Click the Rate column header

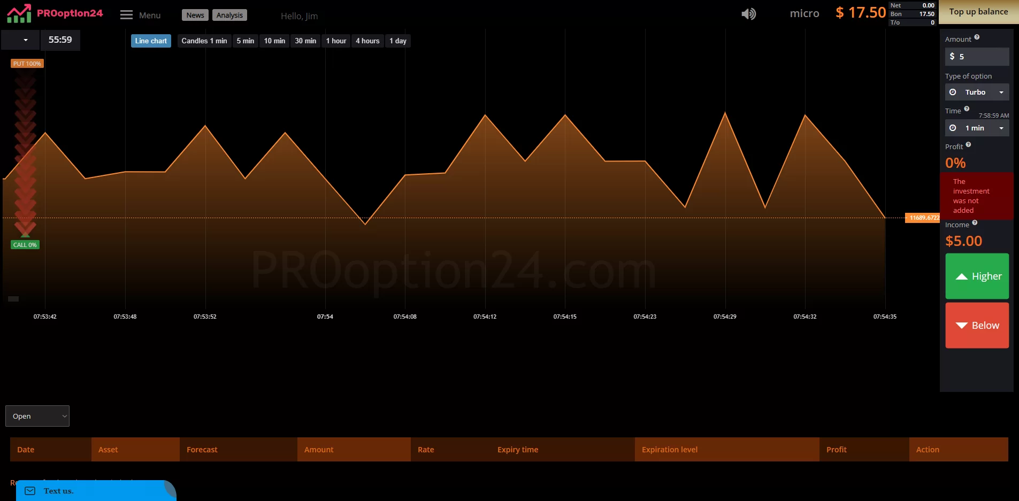click(x=450, y=450)
